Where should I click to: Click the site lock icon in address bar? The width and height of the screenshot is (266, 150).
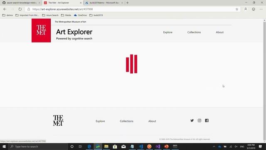(x=29, y=9)
